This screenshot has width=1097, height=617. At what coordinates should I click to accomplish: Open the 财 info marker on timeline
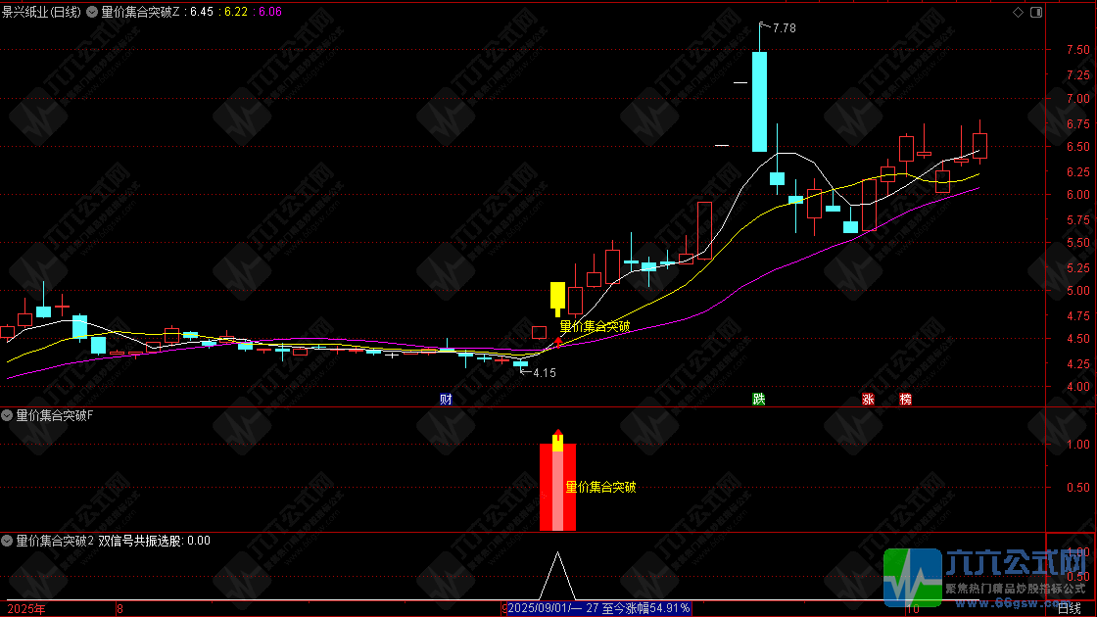click(x=446, y=400)
